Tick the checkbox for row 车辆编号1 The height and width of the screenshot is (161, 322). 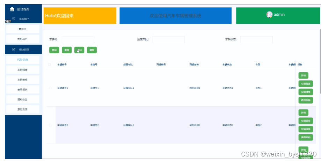pyautogui.click(x=50, y=88)
